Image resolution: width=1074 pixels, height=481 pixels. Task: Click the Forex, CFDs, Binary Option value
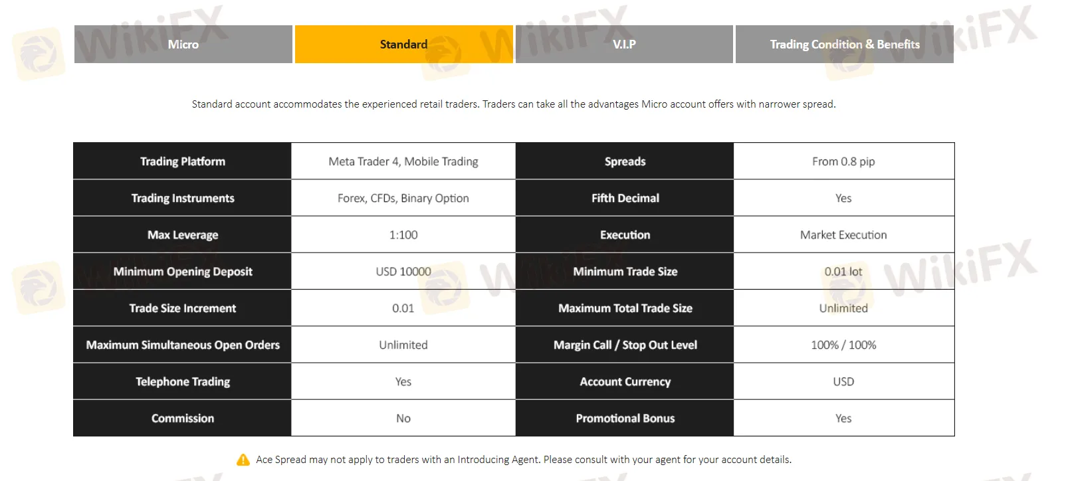click(x=403, y=198)
